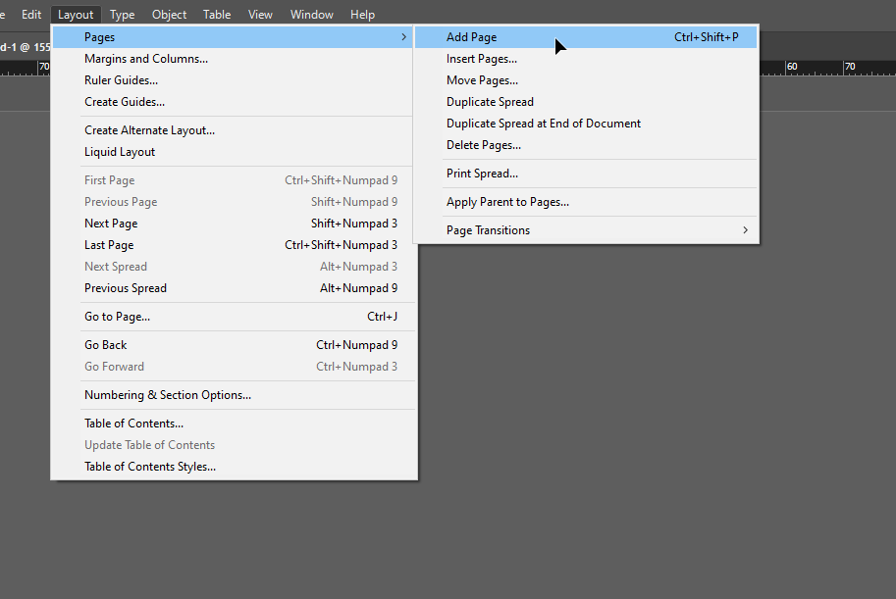Click Create Alternate Layout...
Screen dimensions: 896x599
pos(149,130)
